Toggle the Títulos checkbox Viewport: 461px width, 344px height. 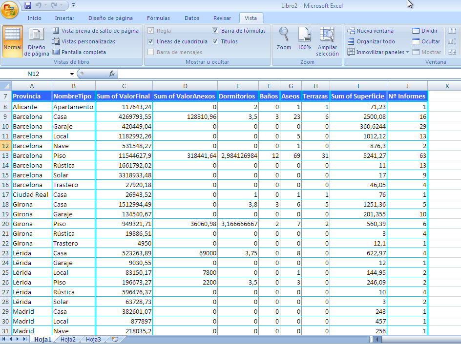[215, 41]
